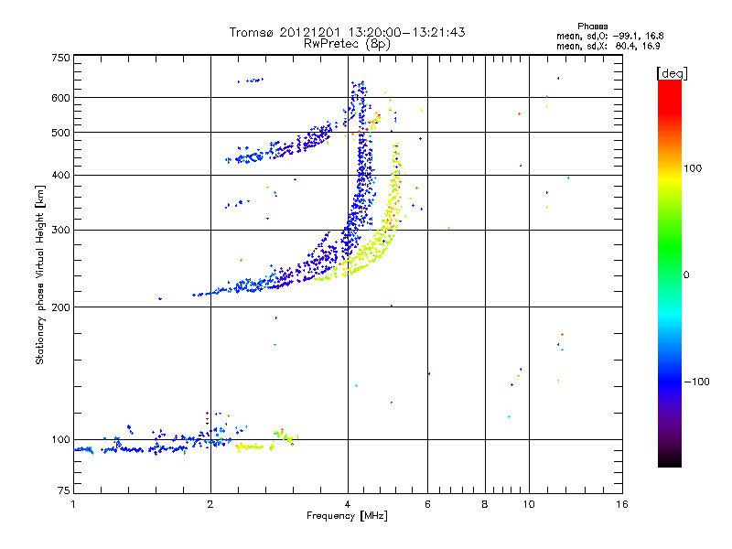Click the '[deg]' colorbar unit label
This screenshot has height=549, width=732.
(672, 73)
